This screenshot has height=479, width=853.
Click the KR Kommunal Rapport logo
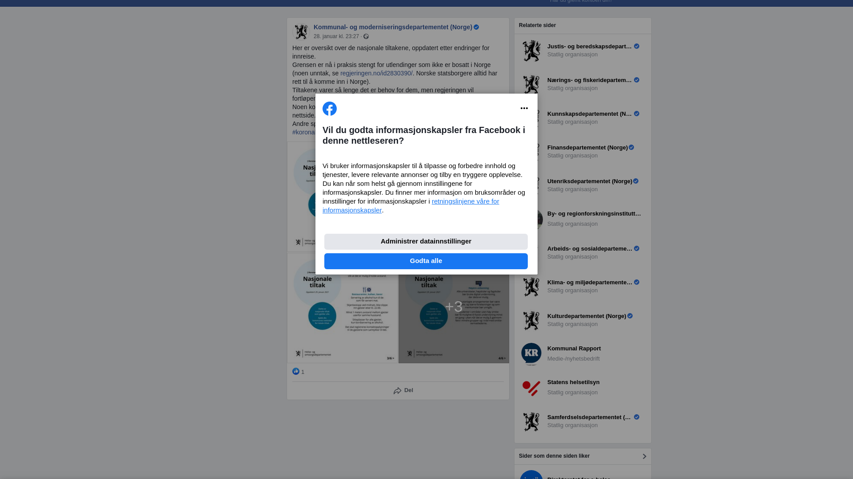pyautogui.click(x=531, y=354)
